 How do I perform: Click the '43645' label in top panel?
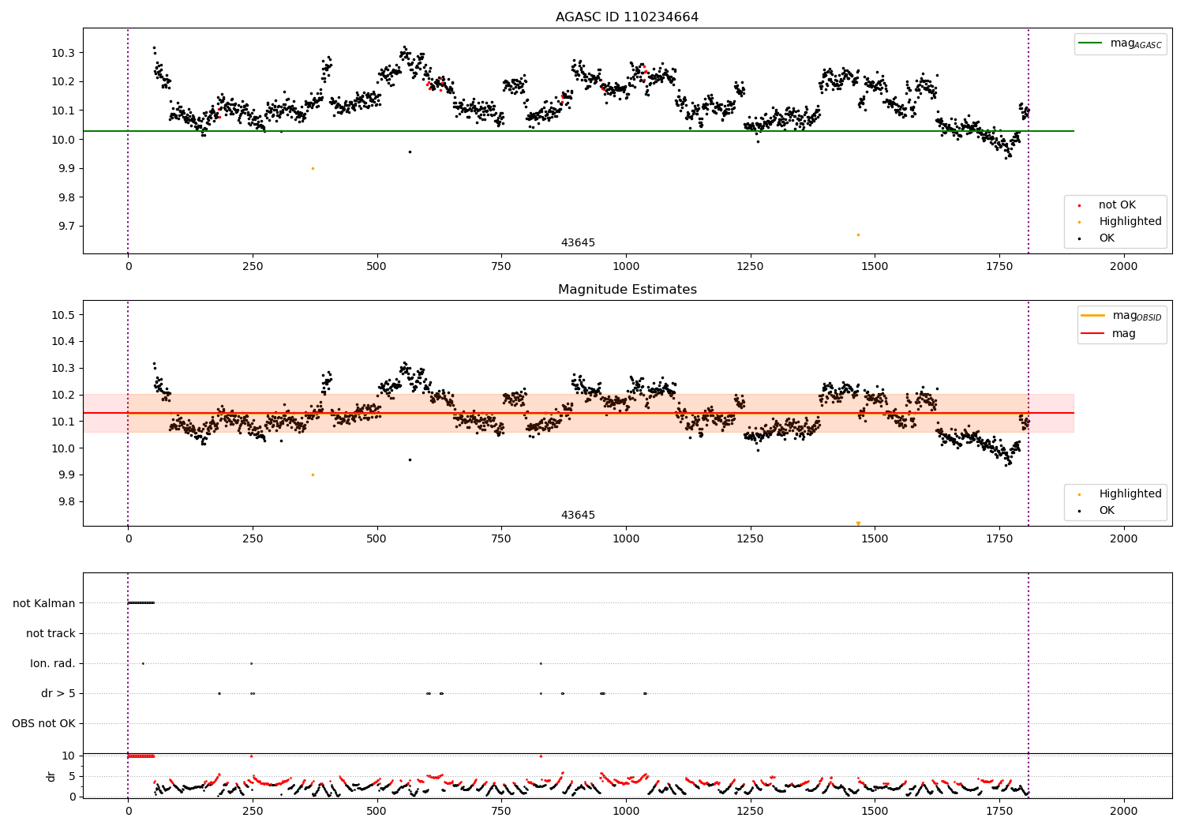578,243
